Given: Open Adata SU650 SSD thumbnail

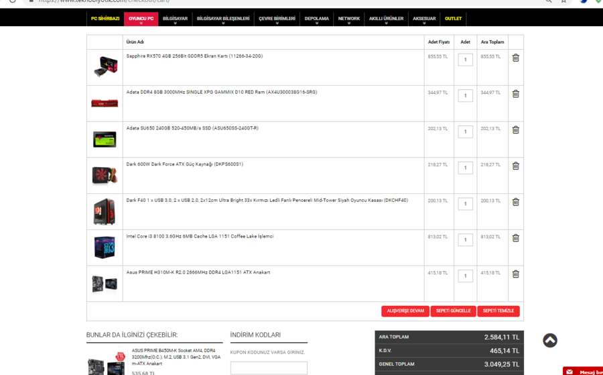Looking at the screenshot, I should (105, 140).
